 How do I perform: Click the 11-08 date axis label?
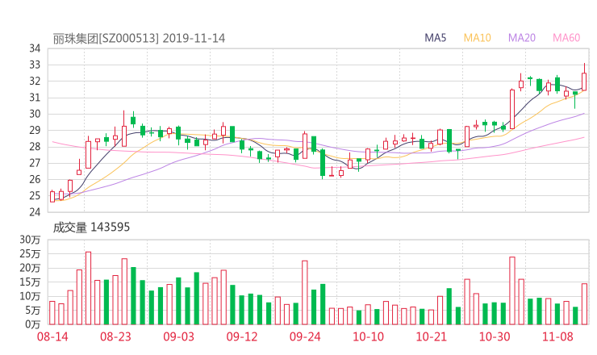pyautogui.click(x=557, y=336)
